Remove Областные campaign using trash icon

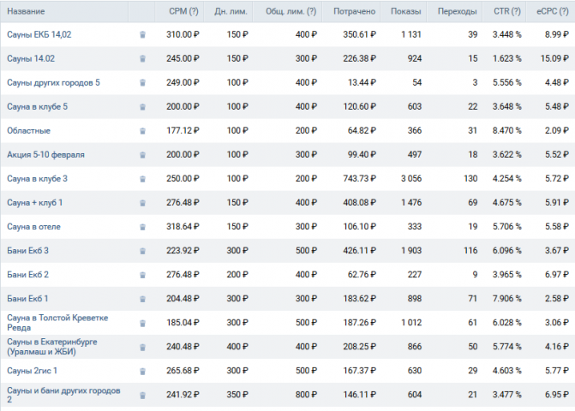[142, 131]
